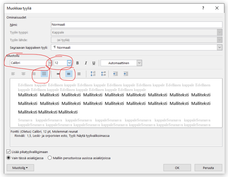Select justified text alignment icon
This screenshot has width=228, height=177.
[44, 74]
